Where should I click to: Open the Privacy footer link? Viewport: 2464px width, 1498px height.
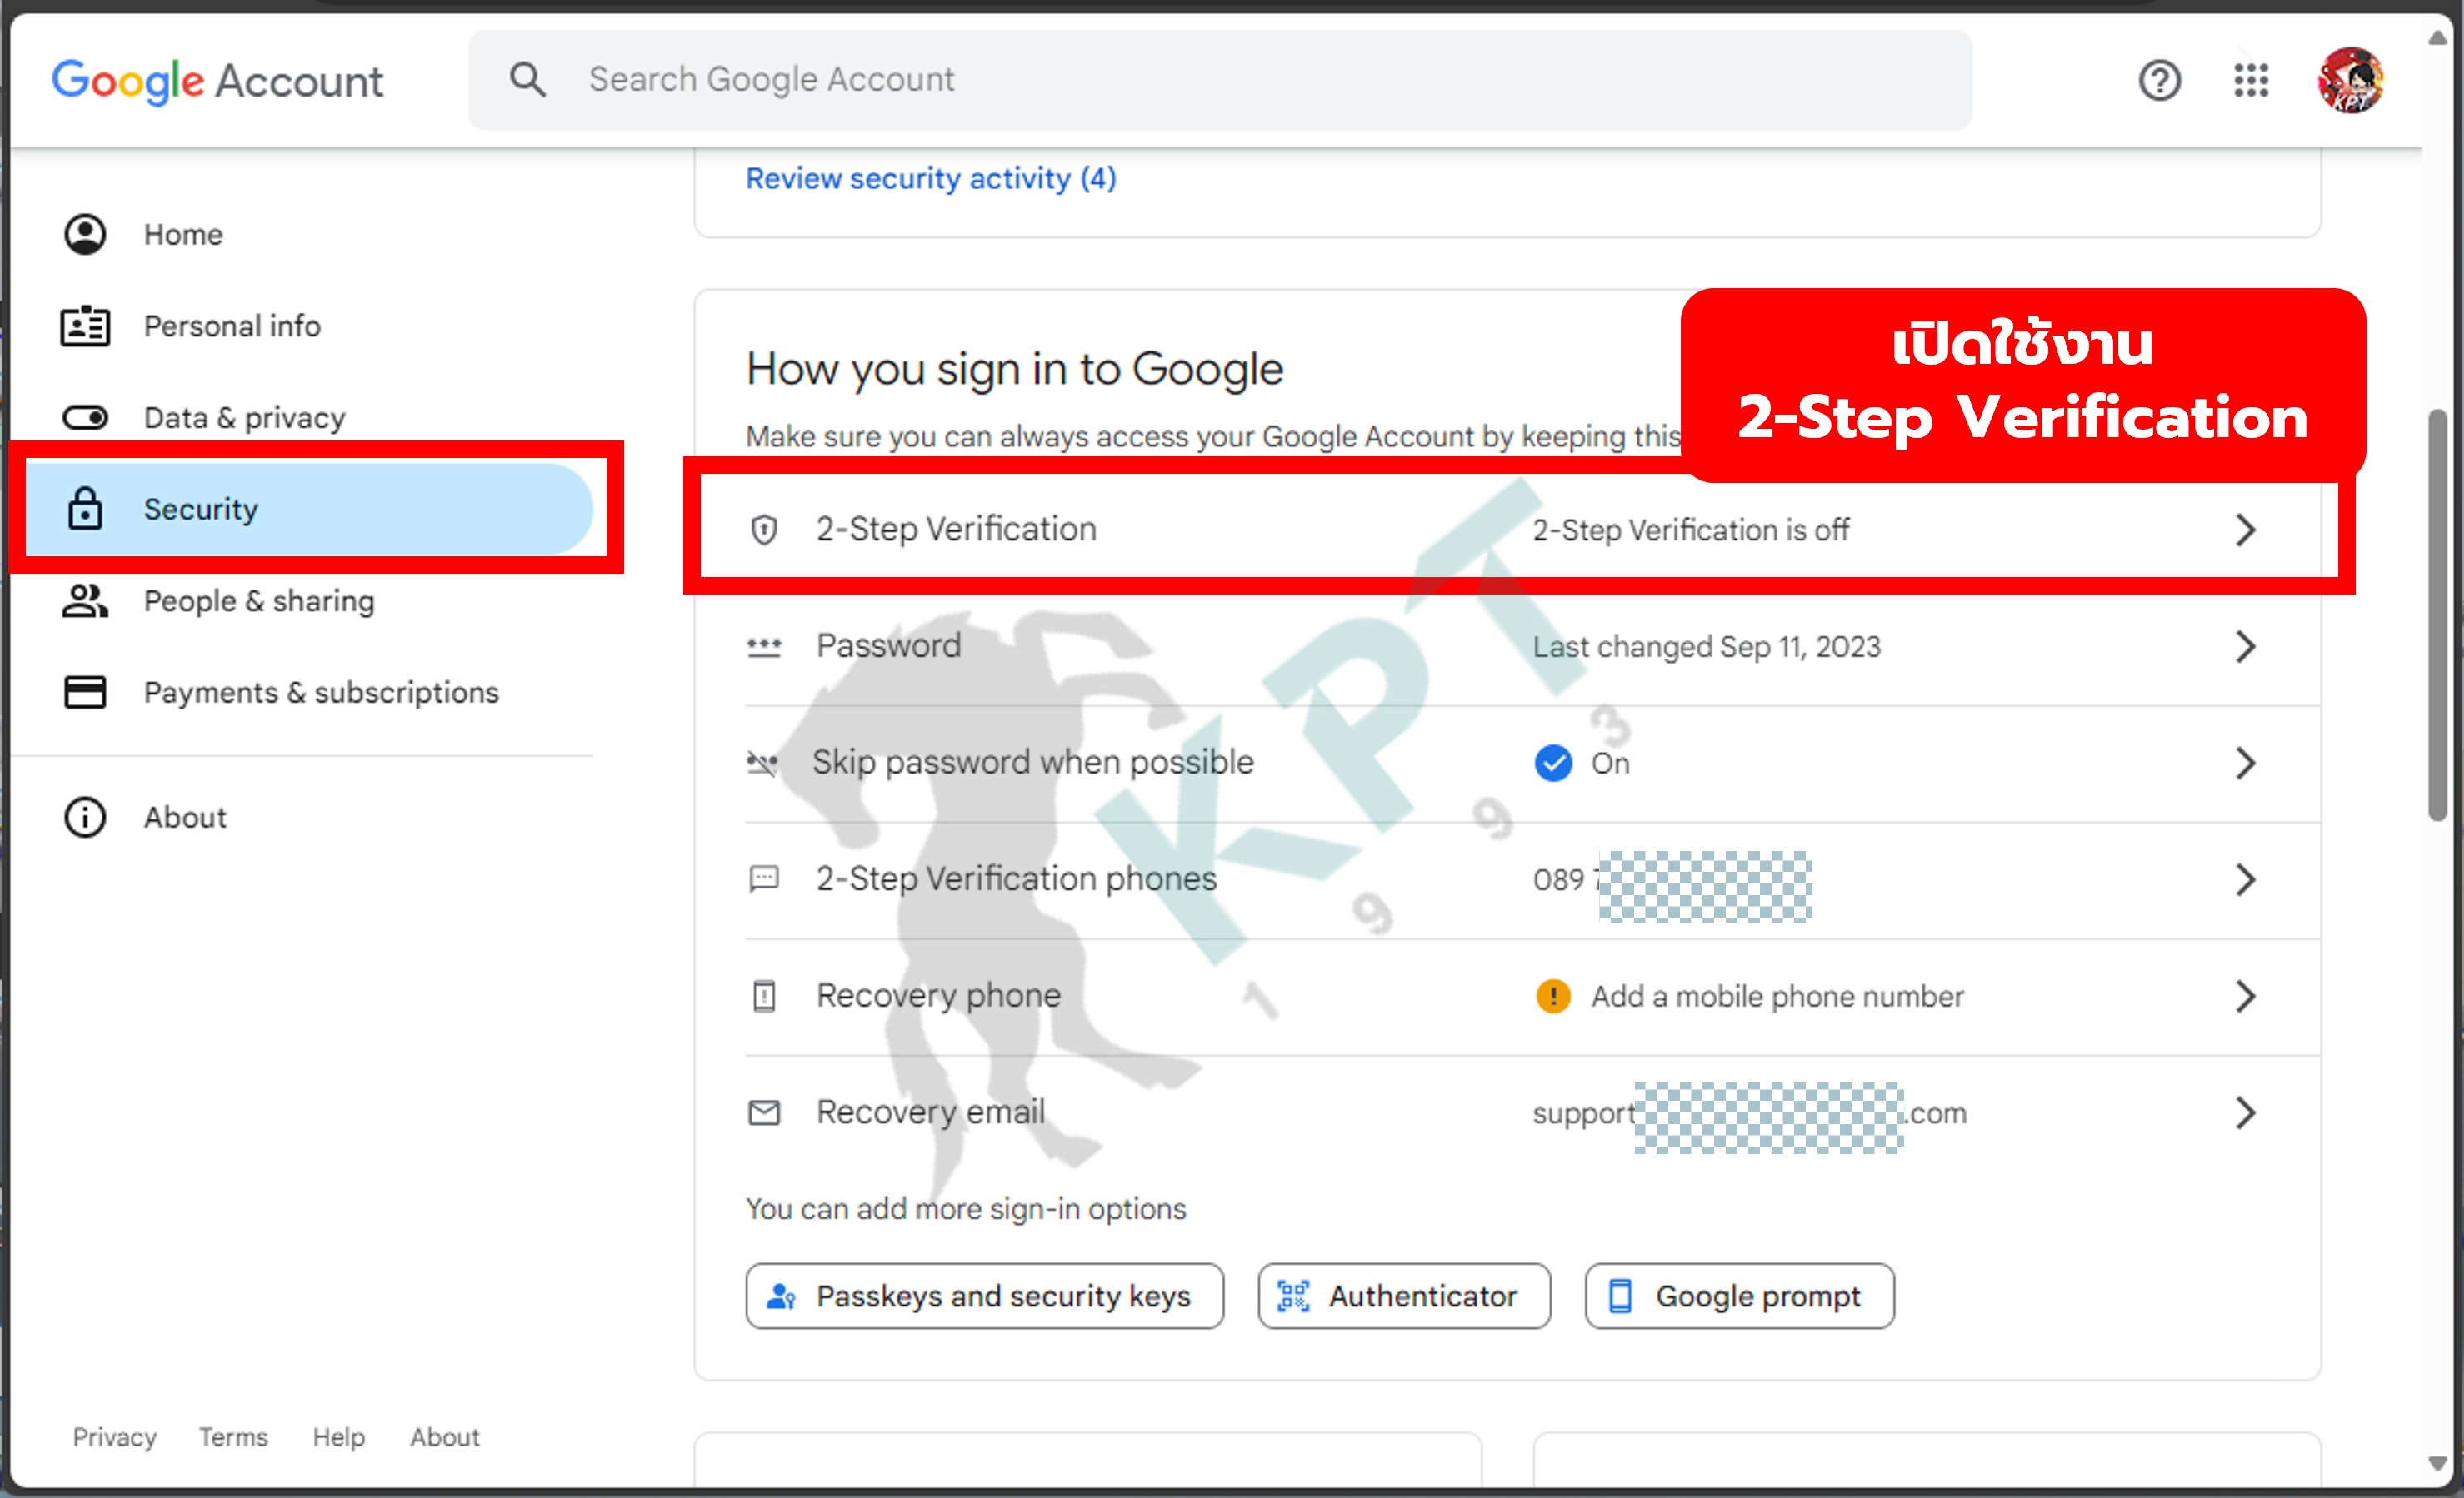point(114,1436)
